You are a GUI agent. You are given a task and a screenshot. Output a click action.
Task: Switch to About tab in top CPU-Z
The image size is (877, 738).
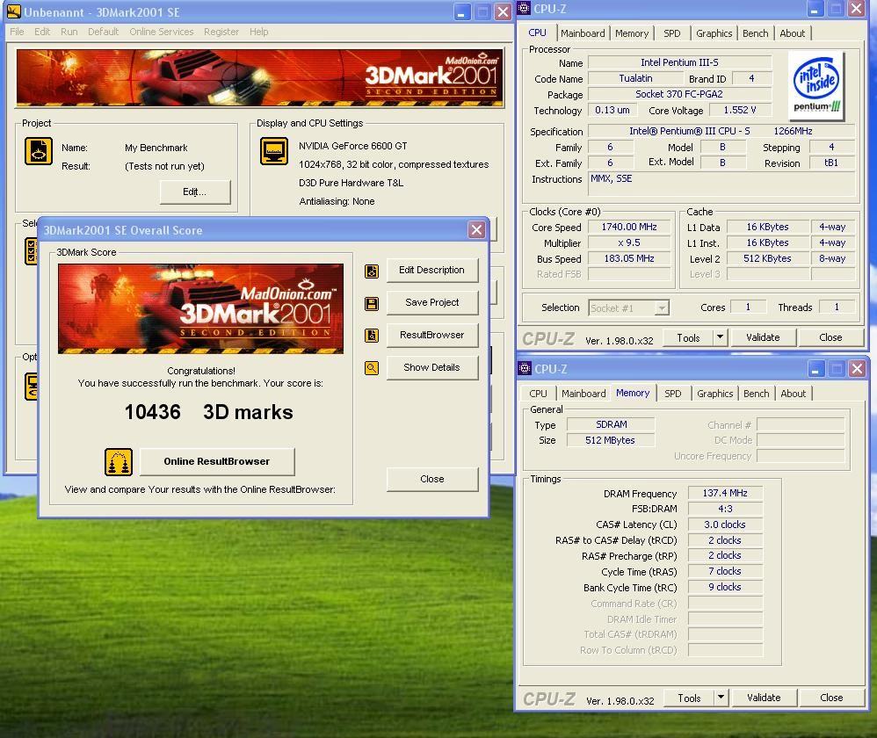(792, 33)
